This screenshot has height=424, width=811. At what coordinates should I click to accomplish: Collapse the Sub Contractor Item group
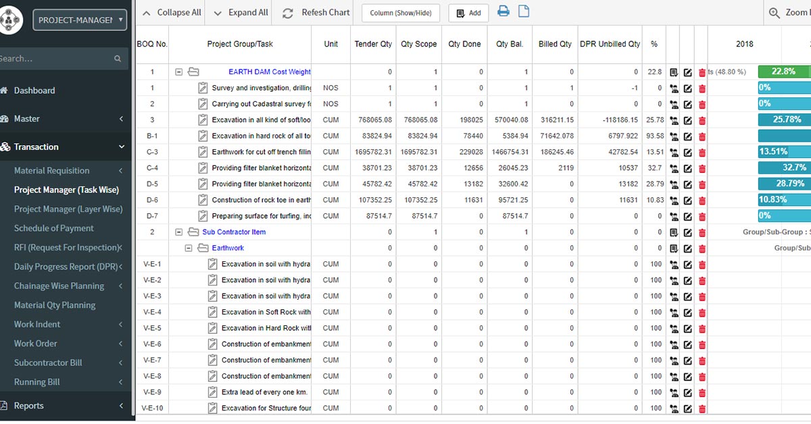click(179, 232)
